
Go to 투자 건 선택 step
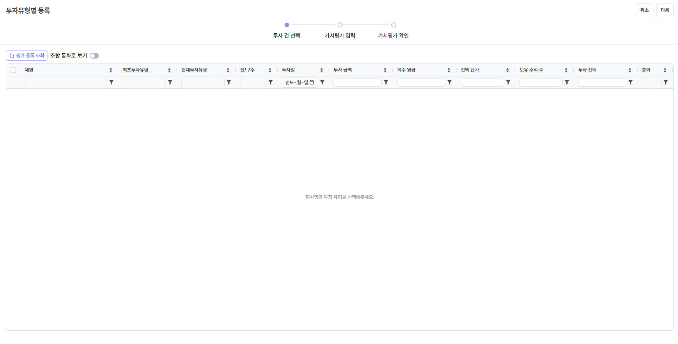(x=287, y=25)
